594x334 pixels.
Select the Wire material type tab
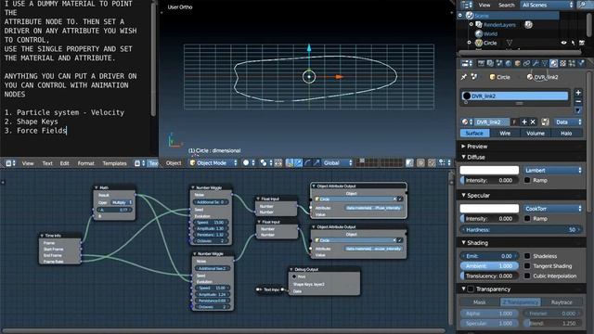tap(505, 133)
